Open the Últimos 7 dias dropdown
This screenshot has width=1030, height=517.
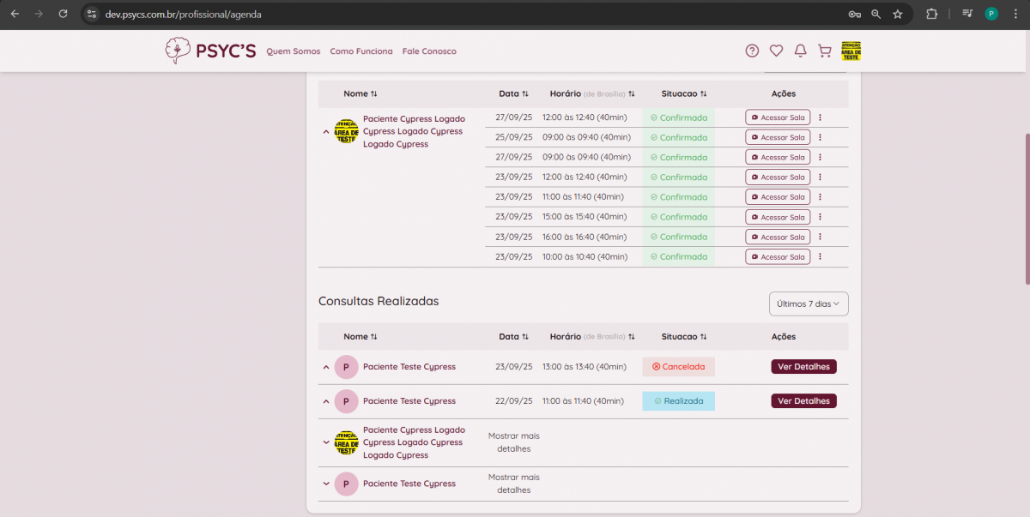pos(809,304)
